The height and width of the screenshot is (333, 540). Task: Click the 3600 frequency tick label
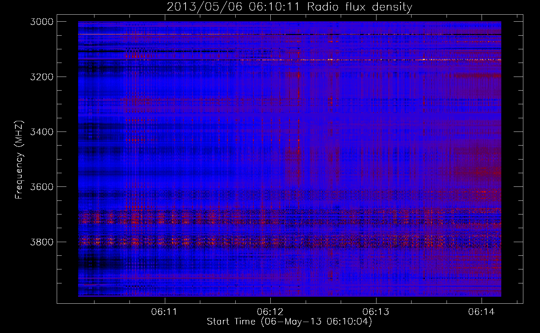(x=42, y=187)
